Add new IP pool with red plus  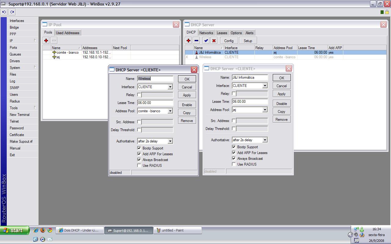point(46,41)
